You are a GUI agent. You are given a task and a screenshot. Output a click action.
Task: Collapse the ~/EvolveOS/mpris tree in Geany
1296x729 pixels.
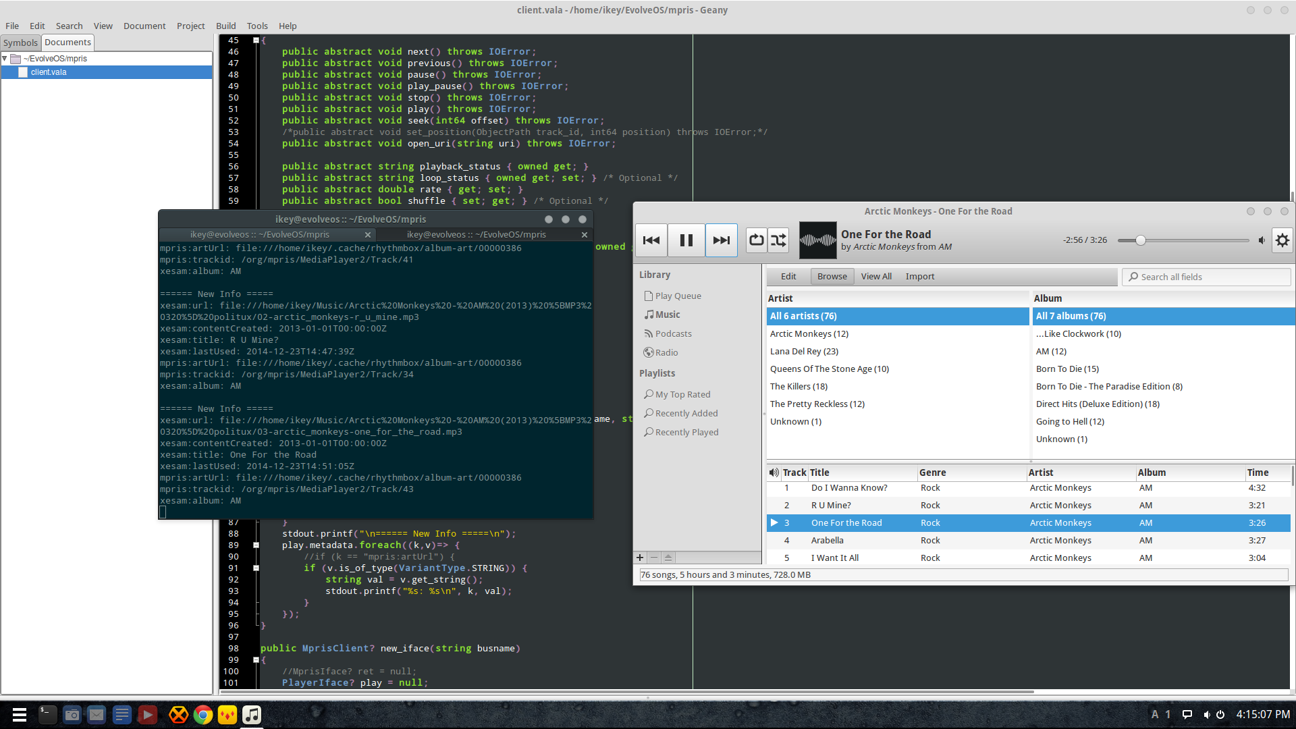point(5,59)
